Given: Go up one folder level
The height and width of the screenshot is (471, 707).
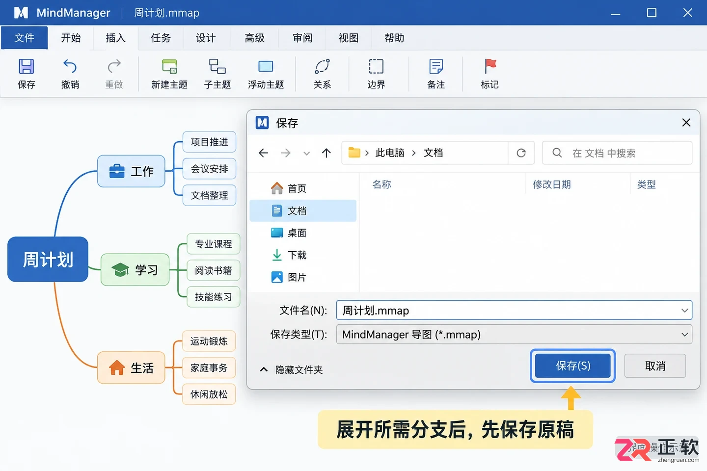Looking at the screenshot, I should (326, 153).
